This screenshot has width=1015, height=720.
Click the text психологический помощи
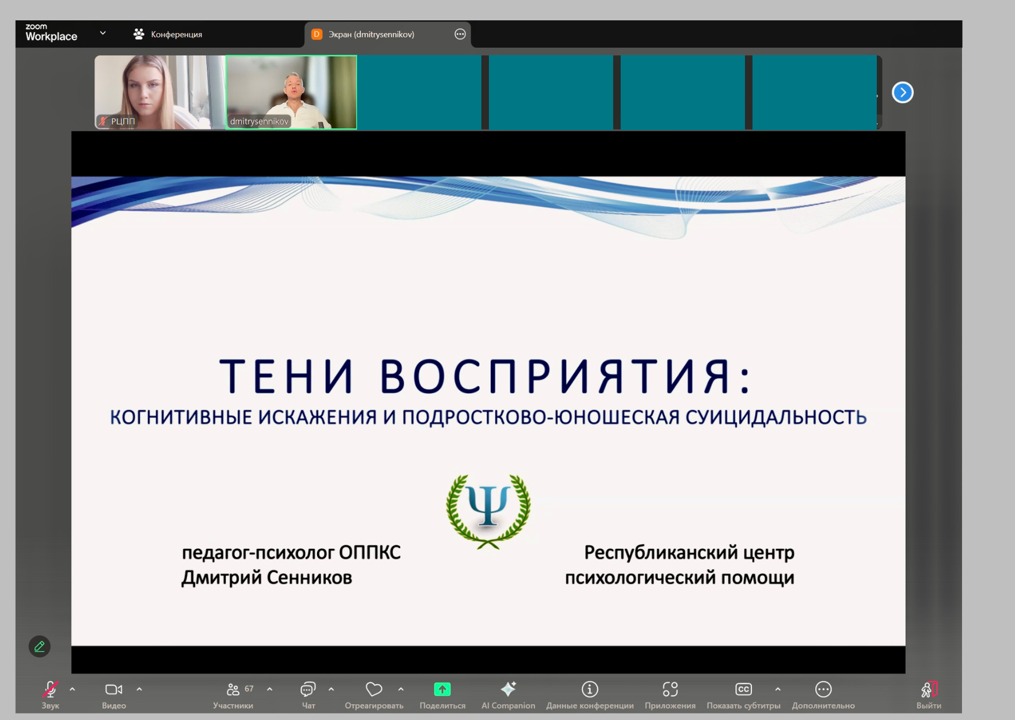coord(679,578)
